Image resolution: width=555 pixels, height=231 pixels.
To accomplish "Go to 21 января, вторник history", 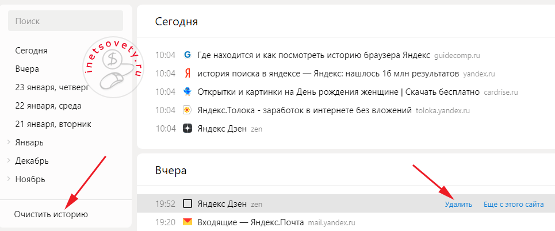I will pos(53,124).
